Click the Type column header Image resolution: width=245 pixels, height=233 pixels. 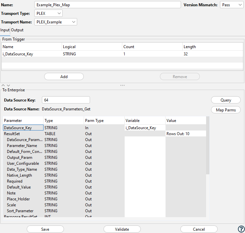pyautogui.click(x=64, y=120)
